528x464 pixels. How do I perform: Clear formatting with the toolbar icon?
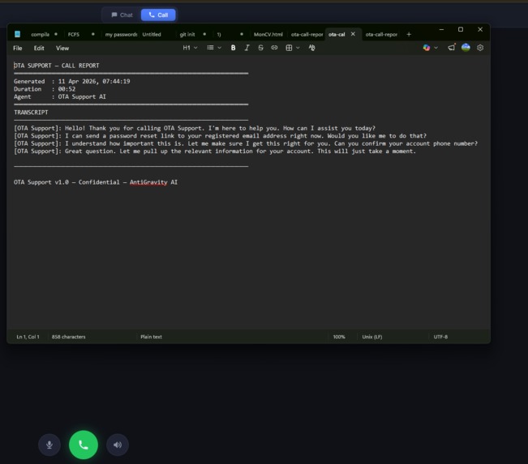311,48
